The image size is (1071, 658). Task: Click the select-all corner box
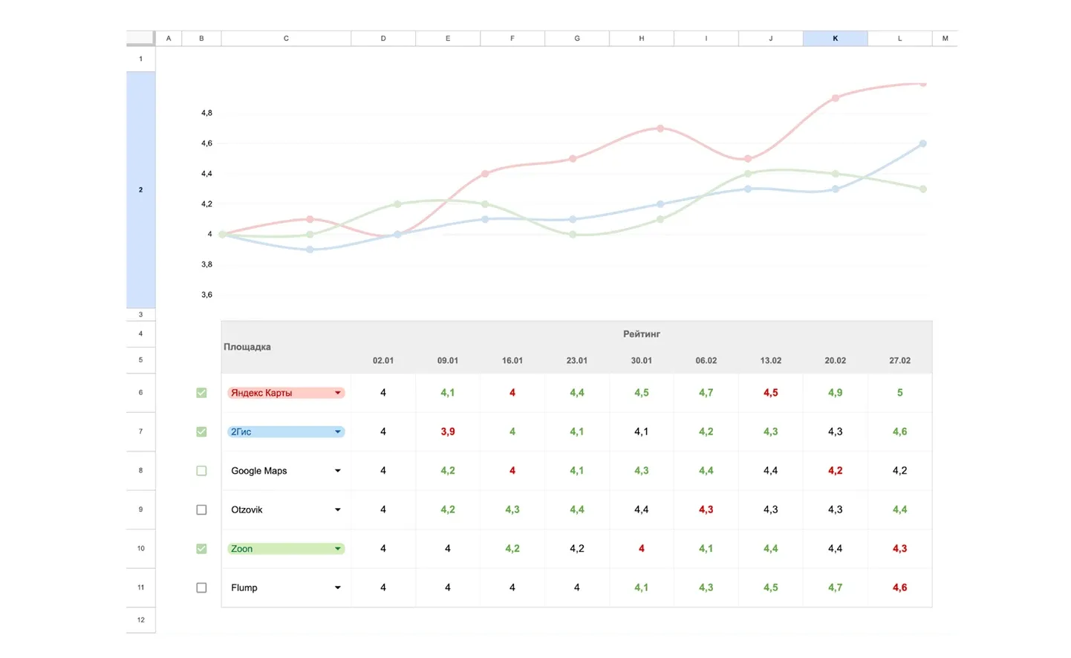pos(140,38)
